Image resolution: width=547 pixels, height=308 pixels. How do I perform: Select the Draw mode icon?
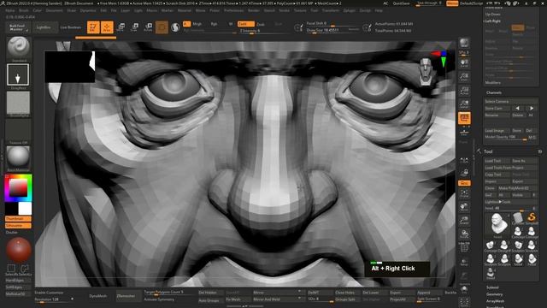(x=107, y=27)
